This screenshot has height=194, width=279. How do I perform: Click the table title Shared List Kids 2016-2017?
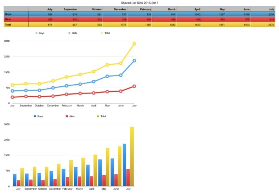click(139, 2)
